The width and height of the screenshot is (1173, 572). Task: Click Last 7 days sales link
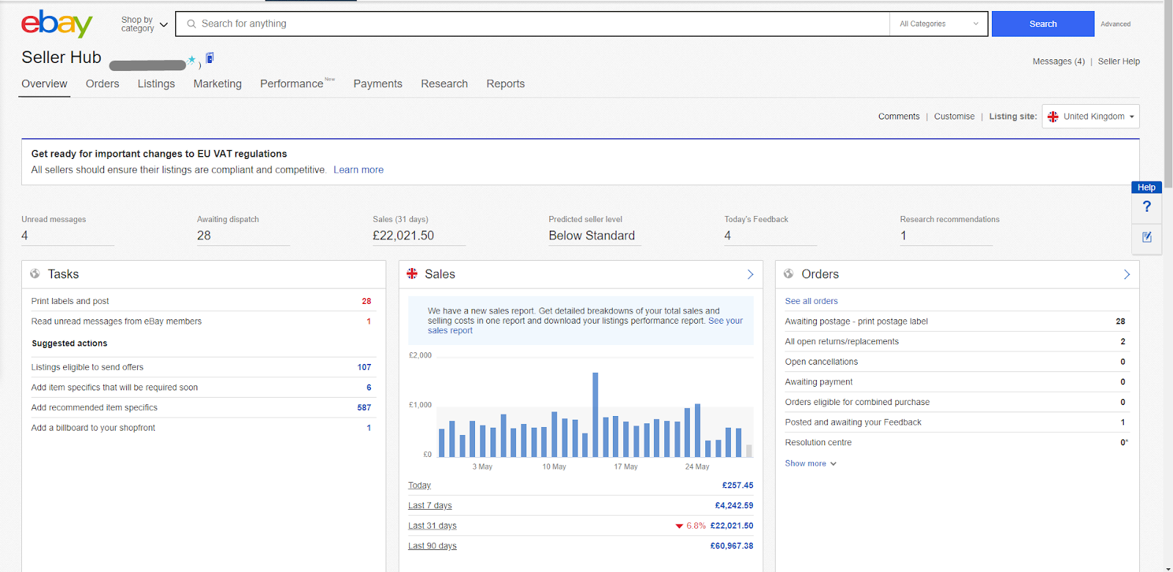430,505
